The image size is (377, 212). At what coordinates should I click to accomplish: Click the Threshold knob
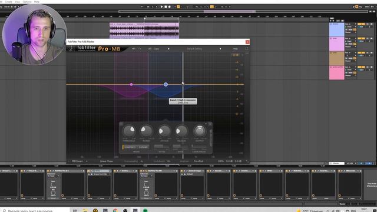pos(129,131)
